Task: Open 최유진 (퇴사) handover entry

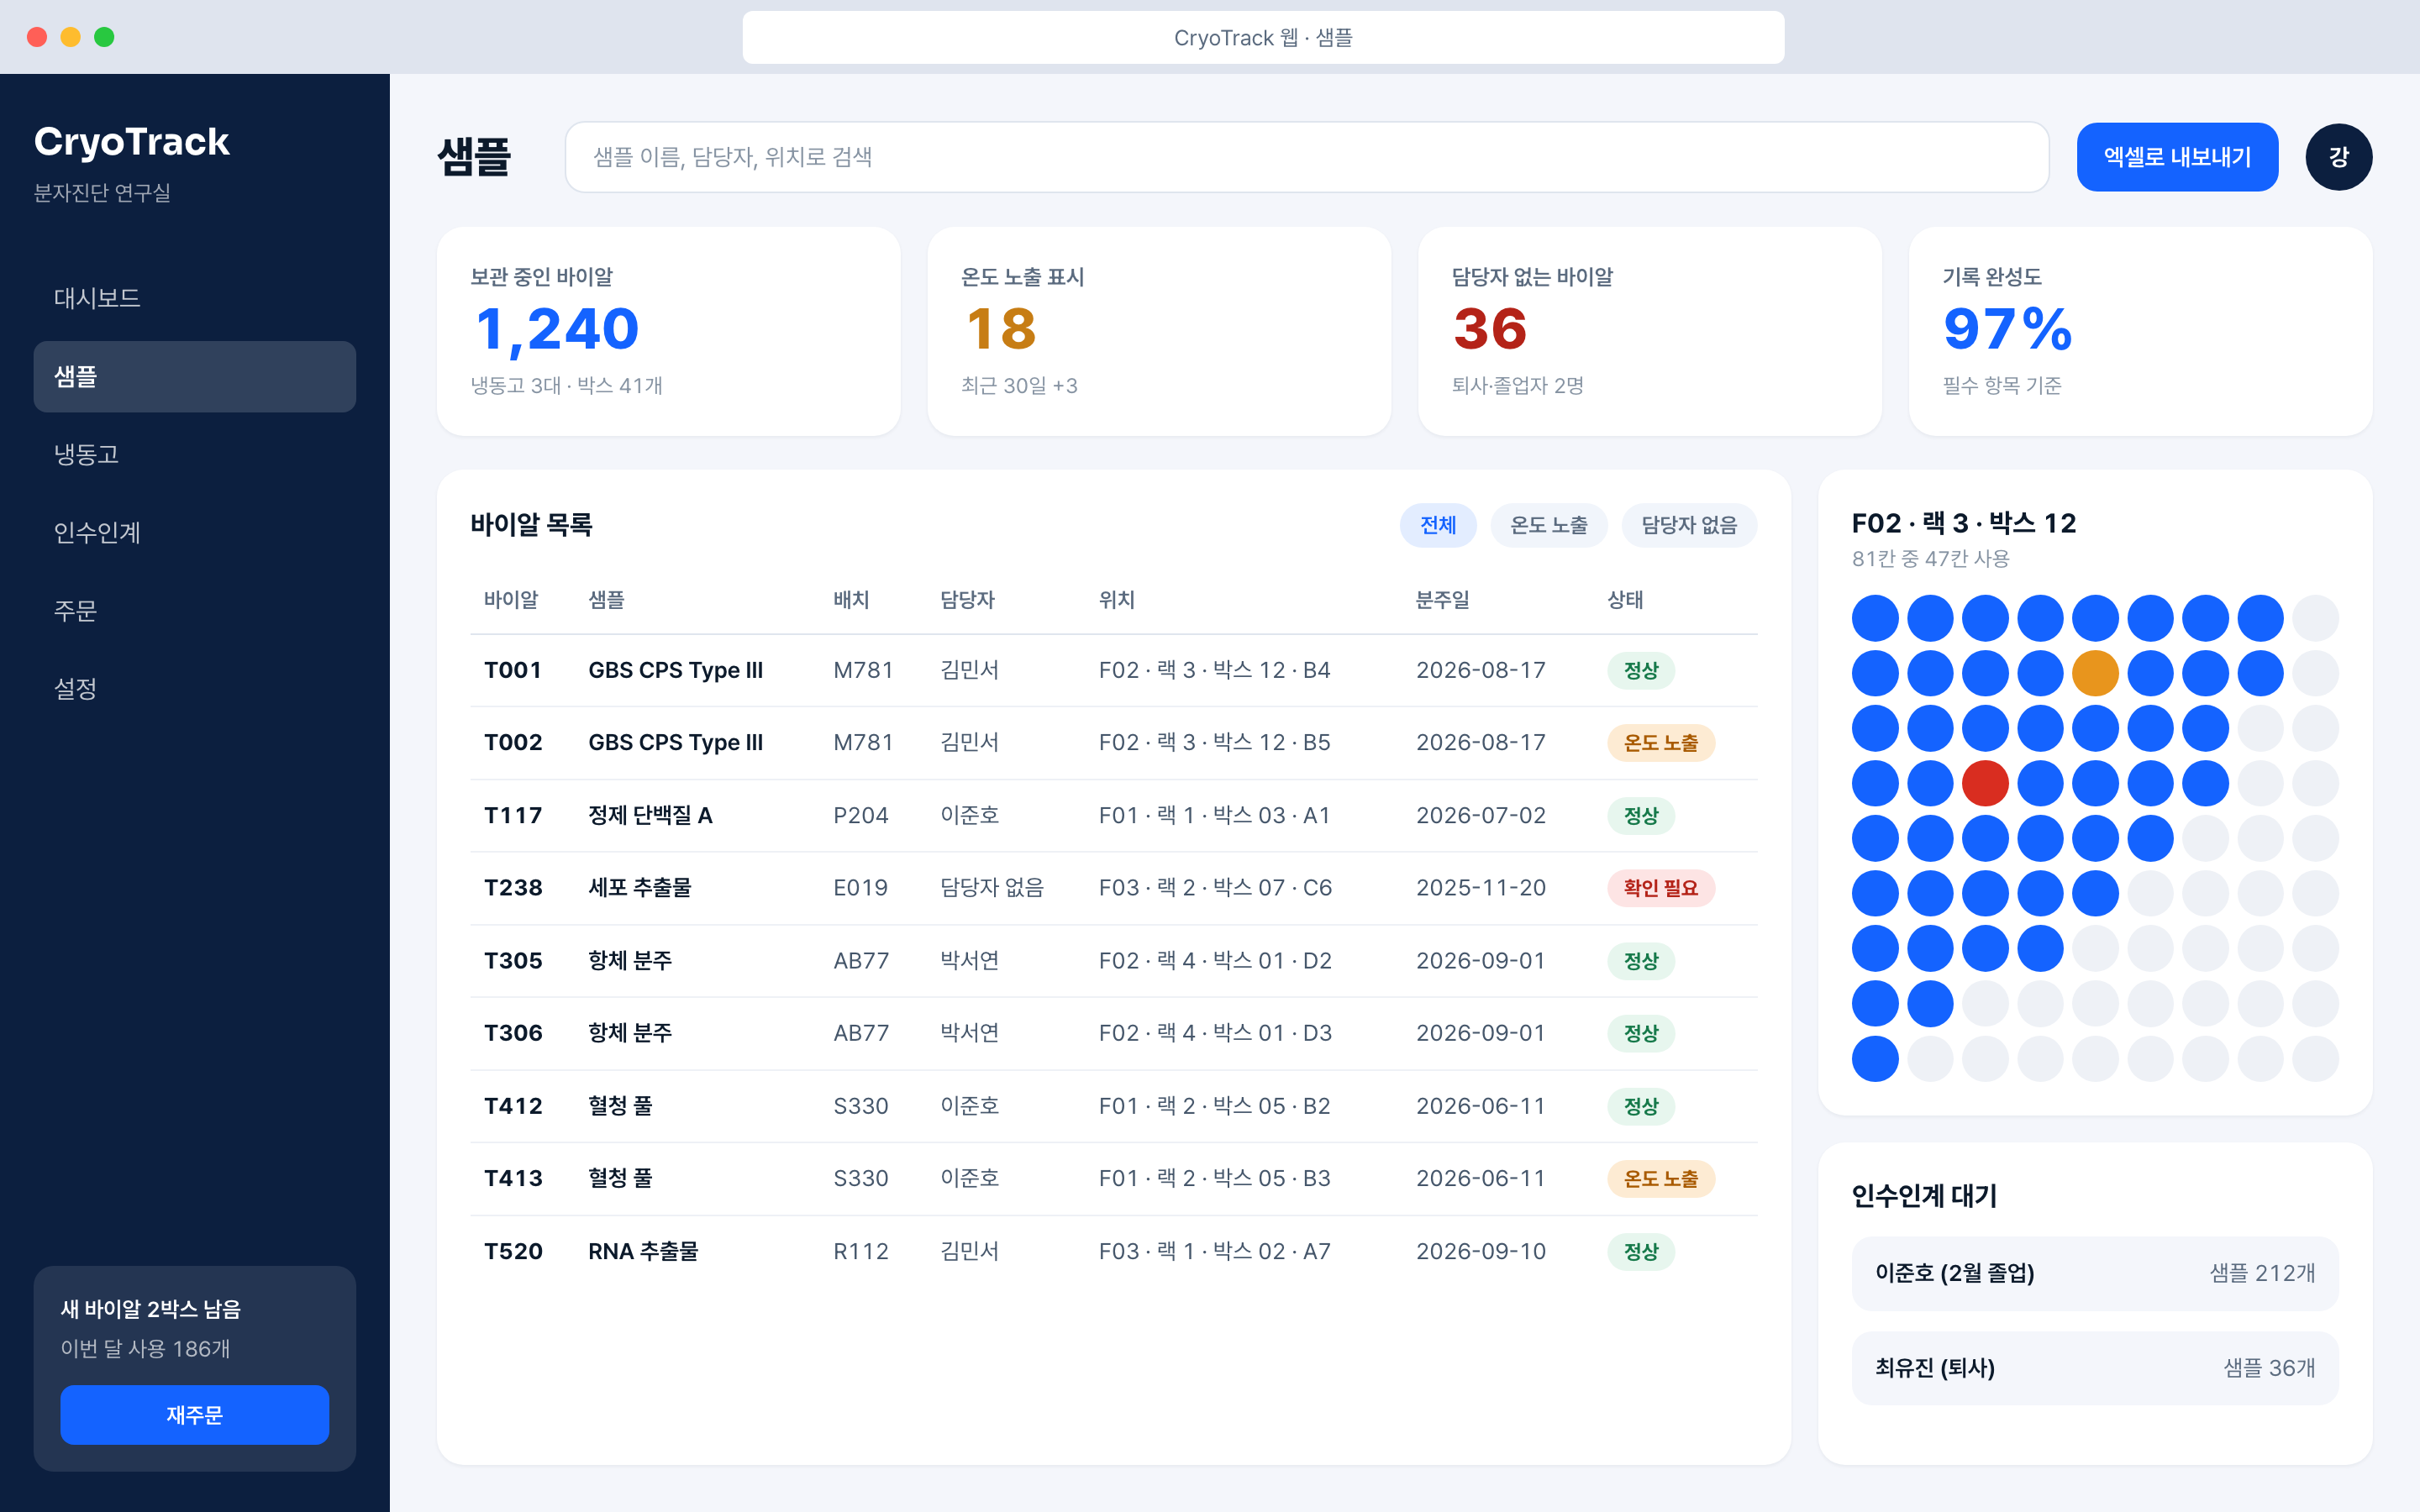Action: [x=2095, y=1368]
